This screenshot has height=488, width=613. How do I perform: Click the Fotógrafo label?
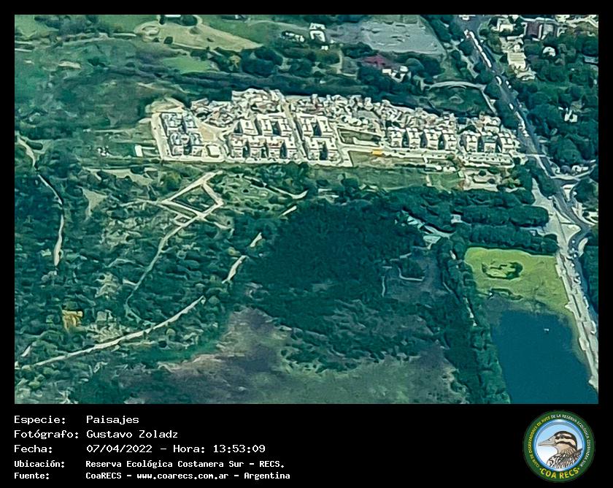47,434
